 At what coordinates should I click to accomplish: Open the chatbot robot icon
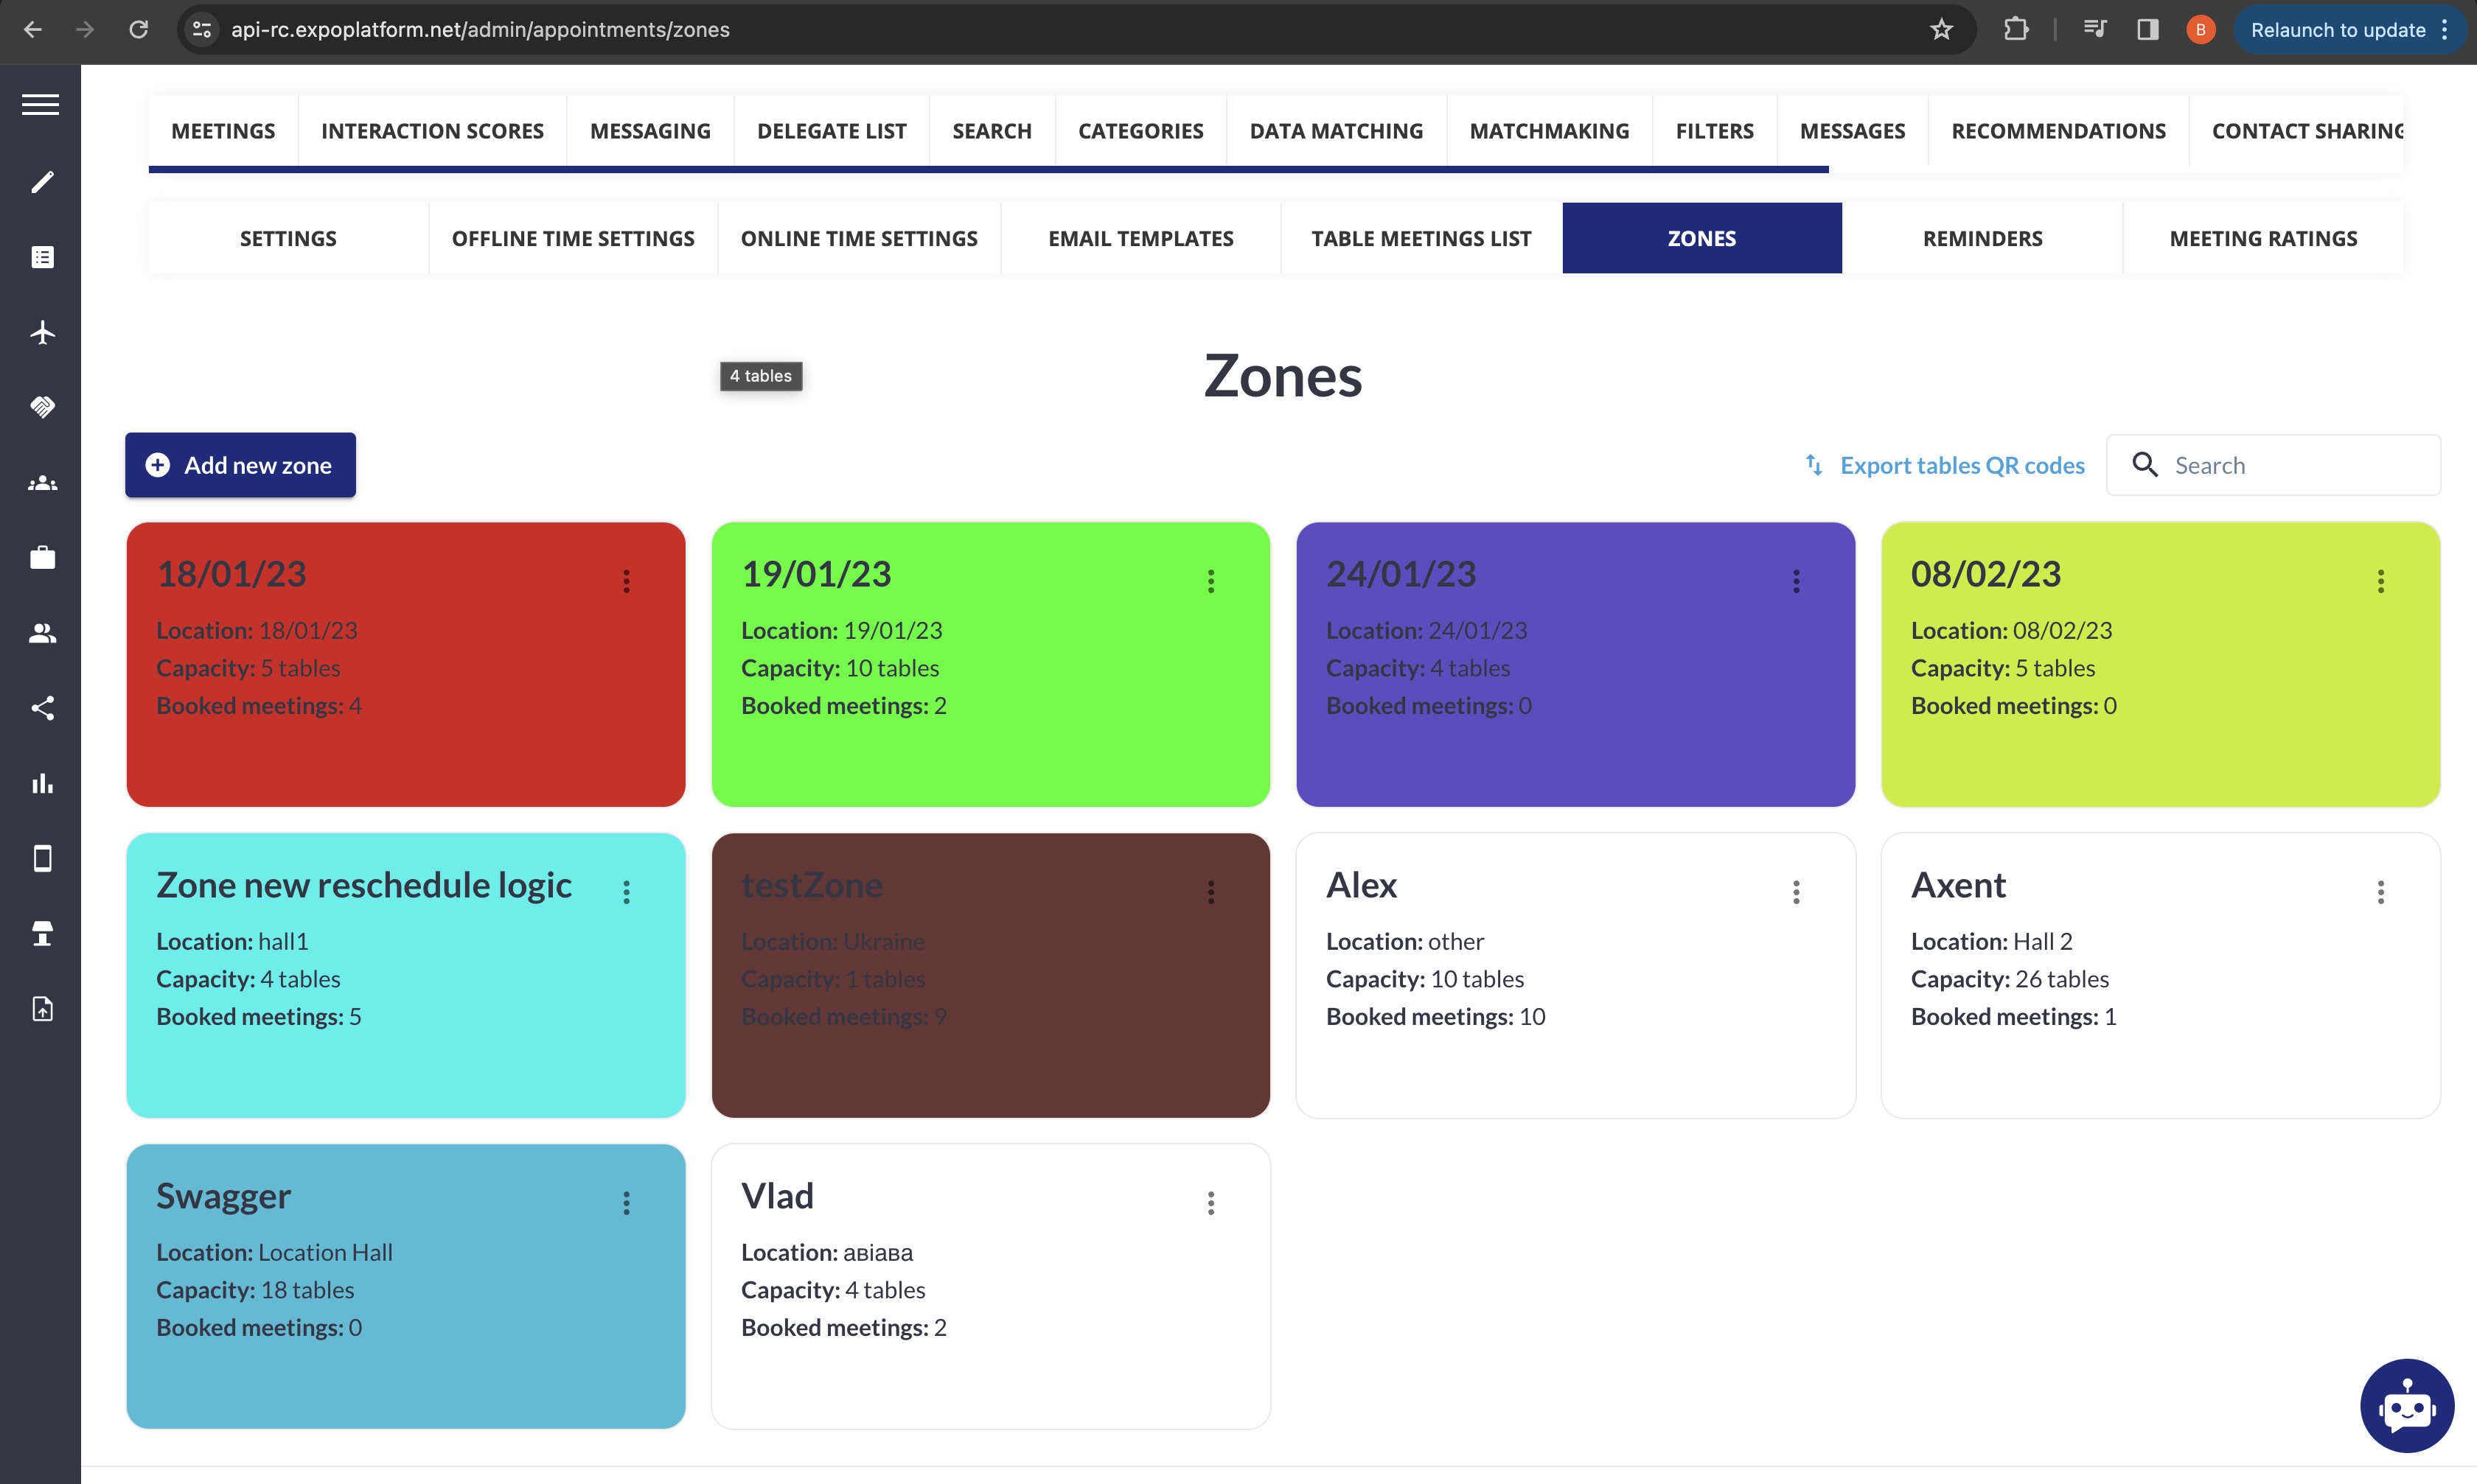pos(2406,1405)
